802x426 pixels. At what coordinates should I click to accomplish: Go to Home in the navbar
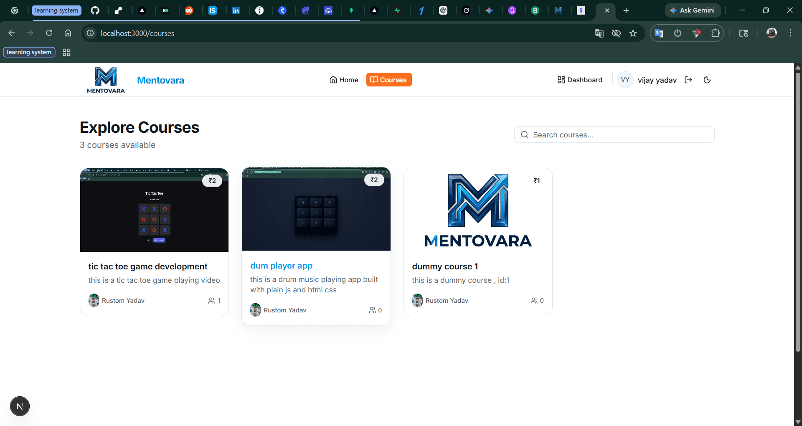pyautogui.click(x=344, y=80)
